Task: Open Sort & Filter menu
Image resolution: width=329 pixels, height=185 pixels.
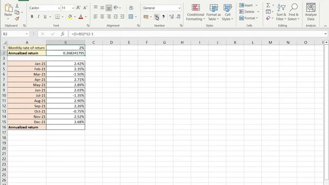Action: click(281, 12)
